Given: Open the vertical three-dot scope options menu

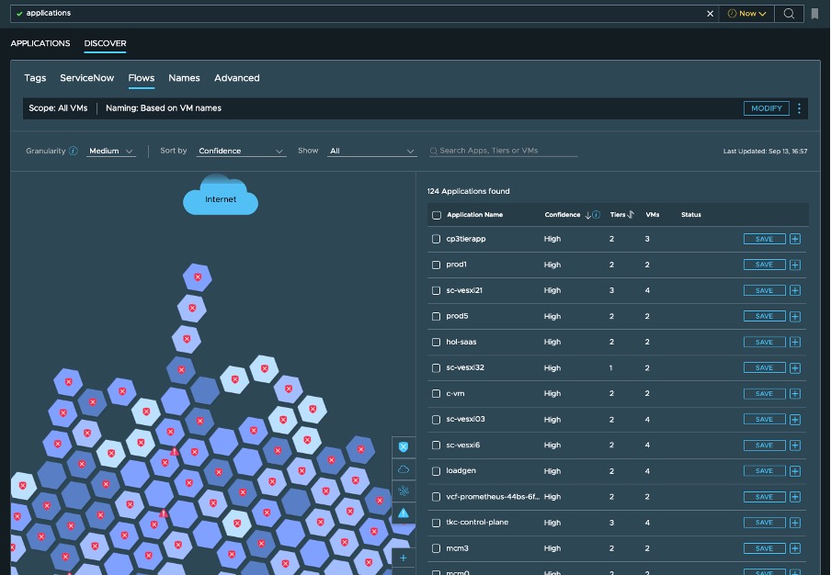Looking at the screenshot, I should pyautogui.click(x=799, y=108).
